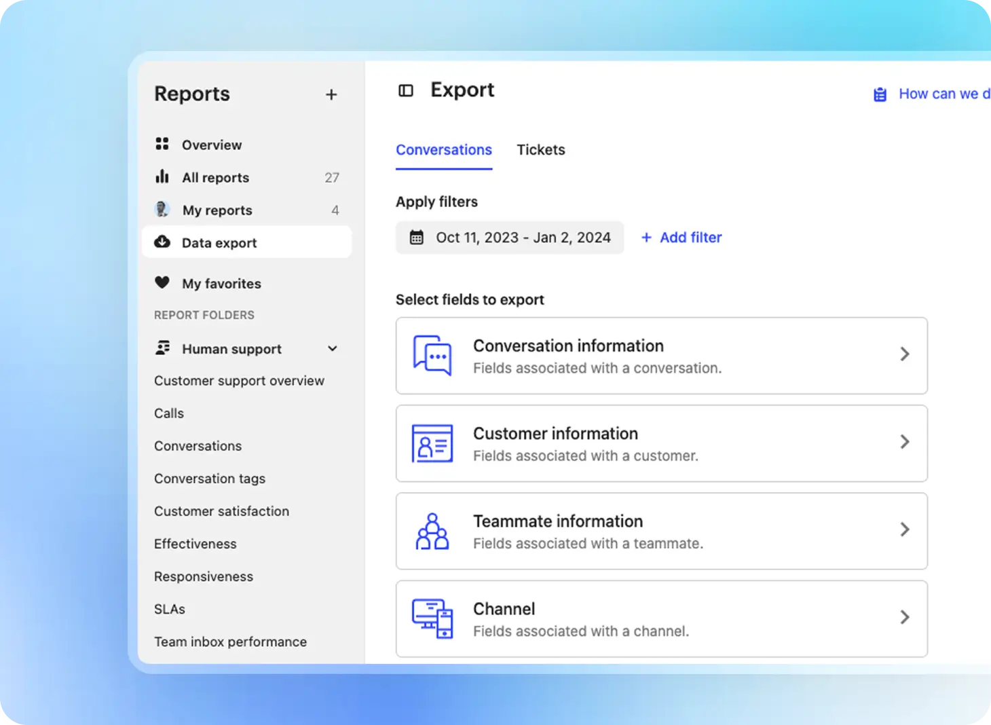Toggle the sidebar panel icon beside Export
The height and width of the screenshot is (725, 991).
[x=406, y=90]
